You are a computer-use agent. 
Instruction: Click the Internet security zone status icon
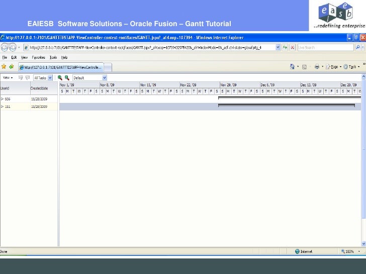(x=297, y=251)
